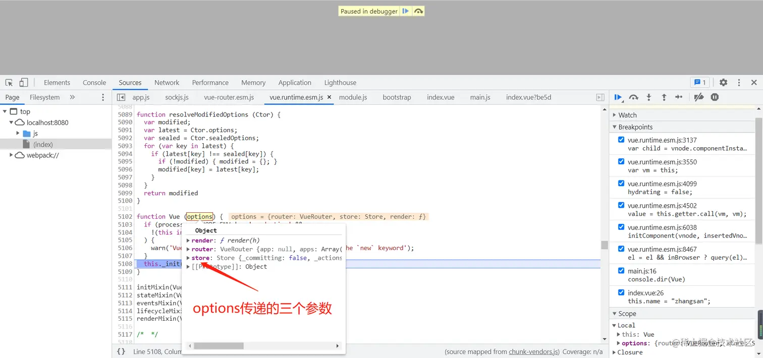Open the issues counter badge

click(x=700, y=83)
